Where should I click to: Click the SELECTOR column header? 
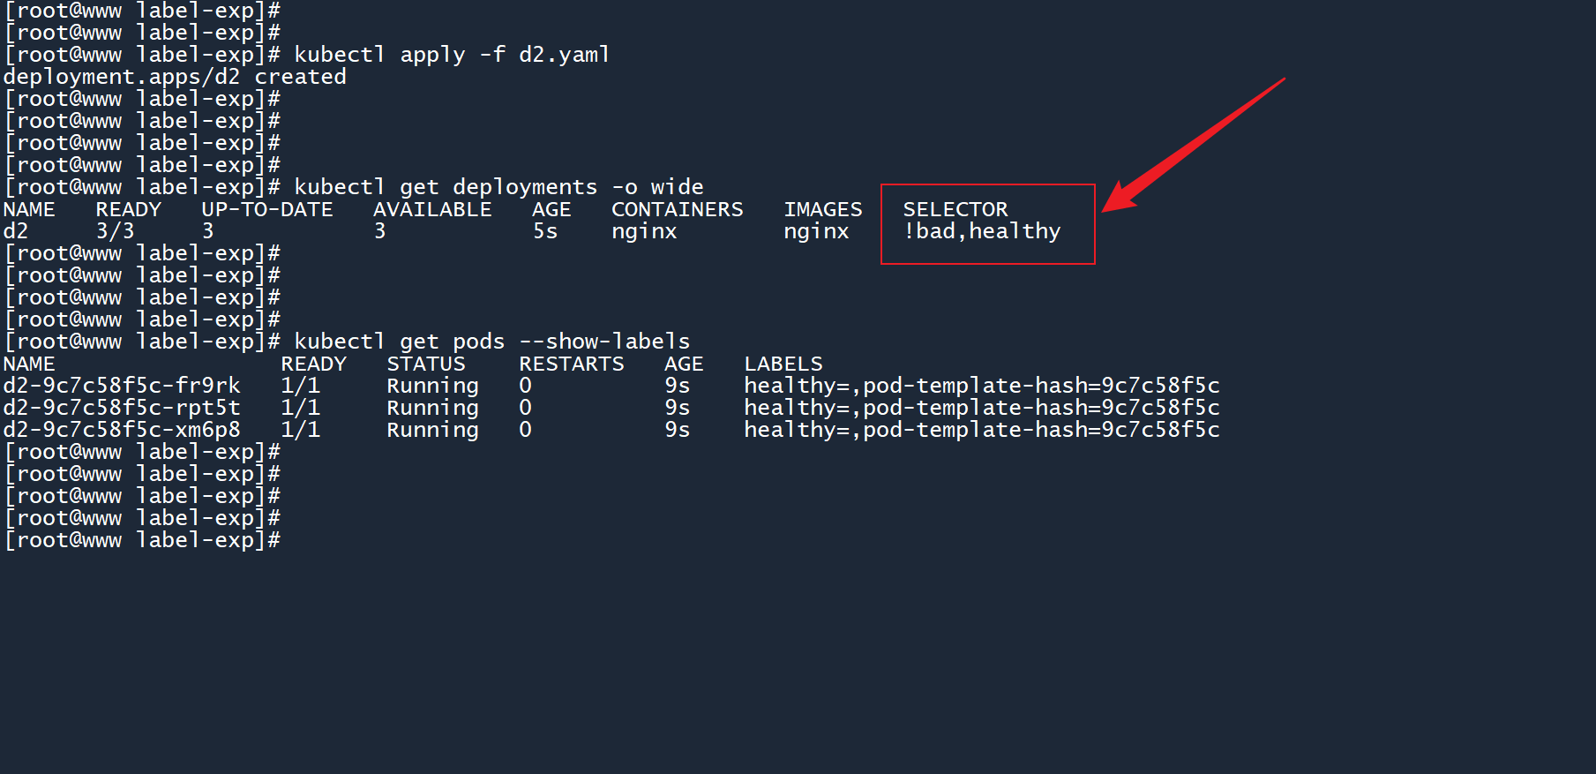click(x=955, y=209)
